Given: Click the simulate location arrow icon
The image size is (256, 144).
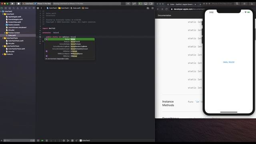Looking at the screenshot, I should pyautogui.click(x=76, y=140).
